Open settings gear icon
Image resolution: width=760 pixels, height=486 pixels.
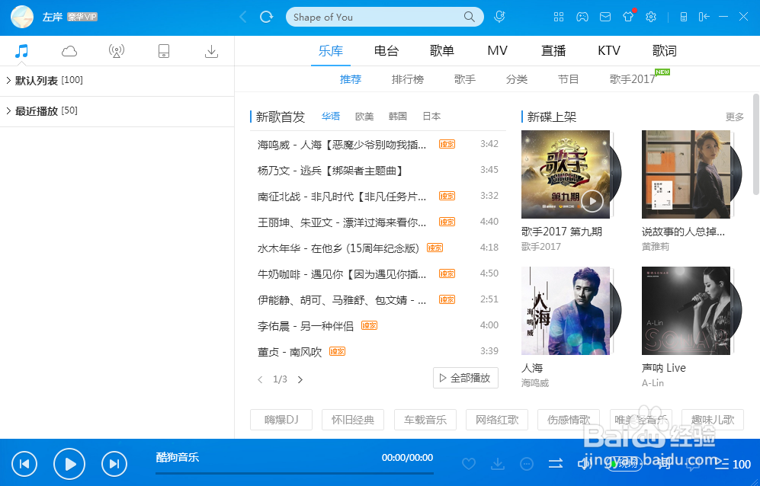pos(651,17)
